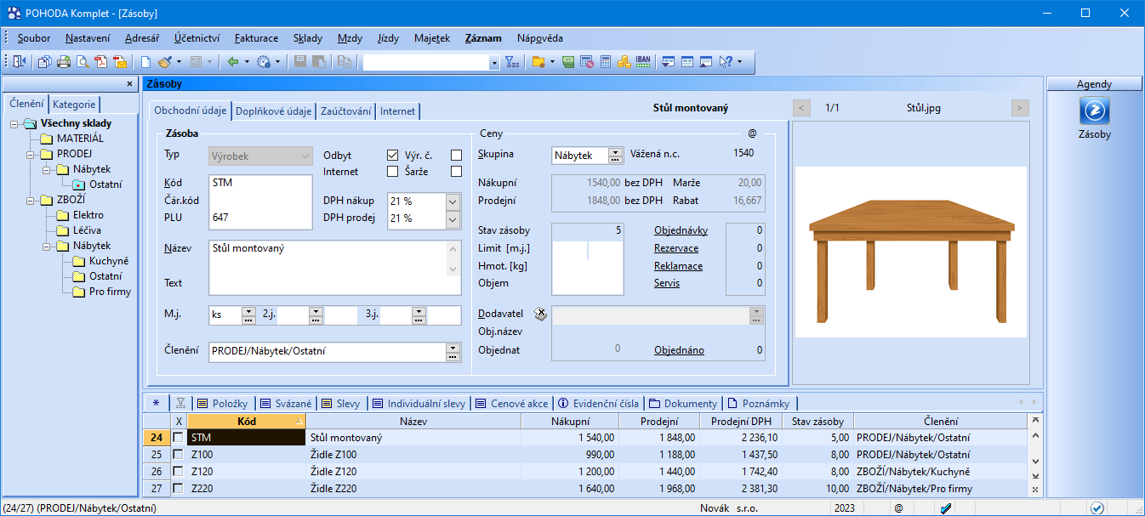The width and height of the screenshot is (1145, 516).
Task: Open print preview with magnifier icon
Action: [83, 62]
